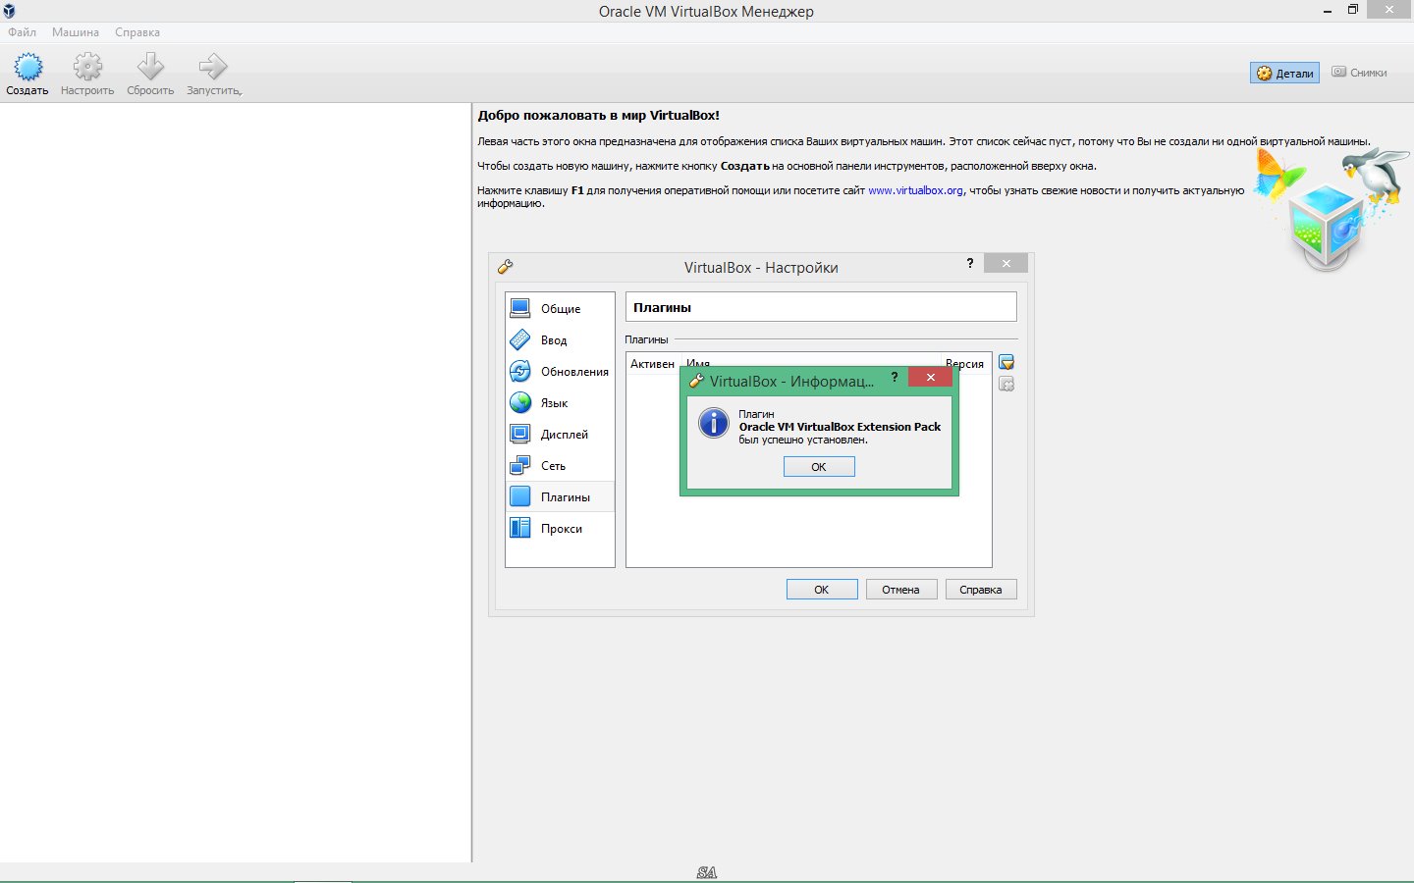The width and height of the screenshot is (1414, 883).
Task: Click the help question mark in the information dialog
Action: [894, 378]
